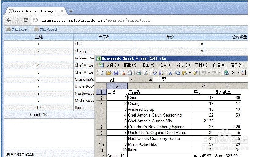Select column A header in Excel

pos(117,86)
